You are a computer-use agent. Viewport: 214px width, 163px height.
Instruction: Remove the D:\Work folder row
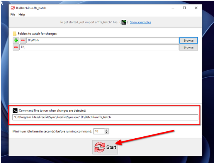[23, 41]
